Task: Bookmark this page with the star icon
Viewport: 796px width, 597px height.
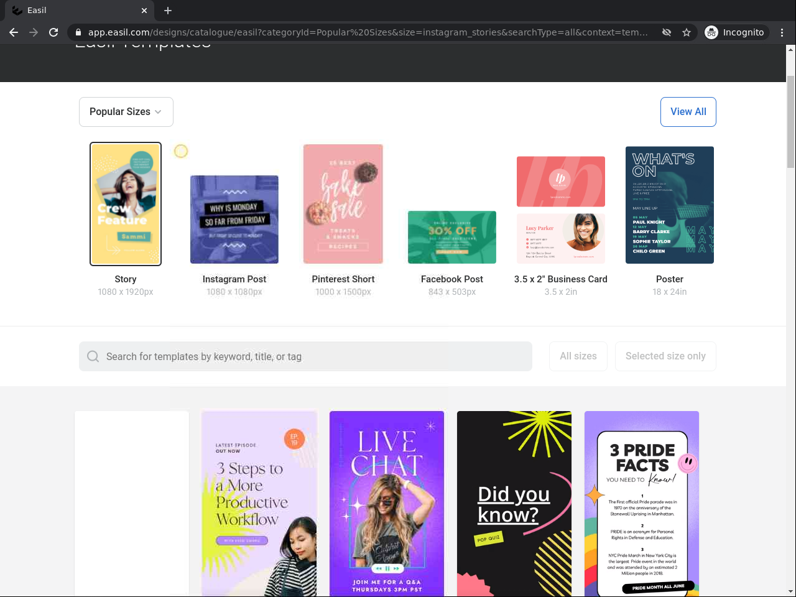Action: [687, 32]
